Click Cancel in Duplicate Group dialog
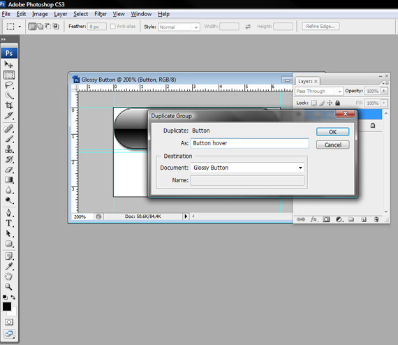 pos(332,145)
